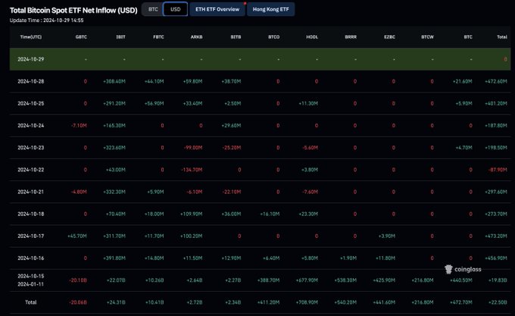Viewport: 515px width, 316px height.
Task: Click the Total row label
Action: (x=31, y=302)
